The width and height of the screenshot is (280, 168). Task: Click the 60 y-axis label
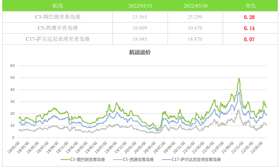12,66
